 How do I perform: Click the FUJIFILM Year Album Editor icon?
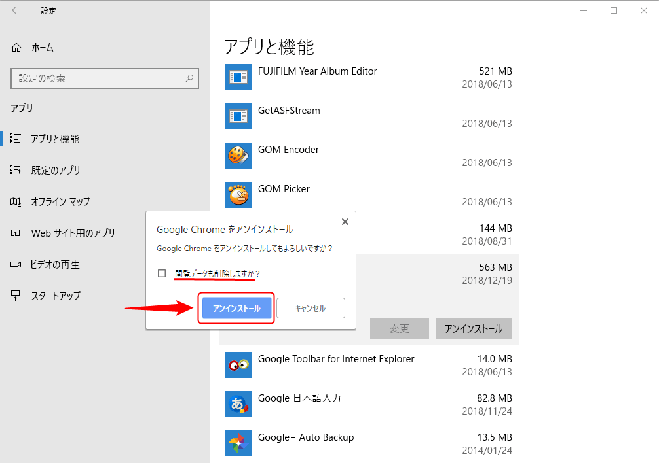coord(238,77)
